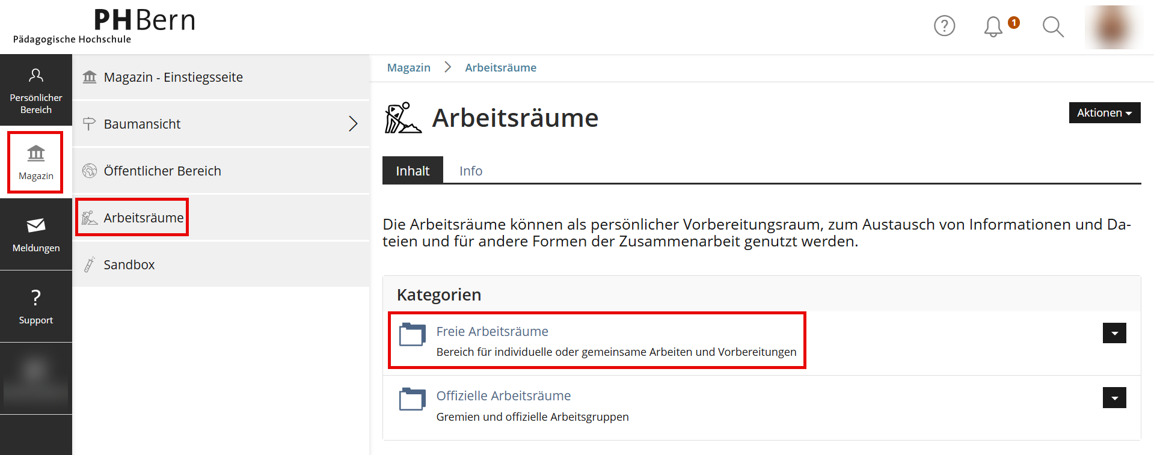Click the Offizielle Arbeitsräume folder icon
The image size is (1154, 455).
(x=413, y=399)
